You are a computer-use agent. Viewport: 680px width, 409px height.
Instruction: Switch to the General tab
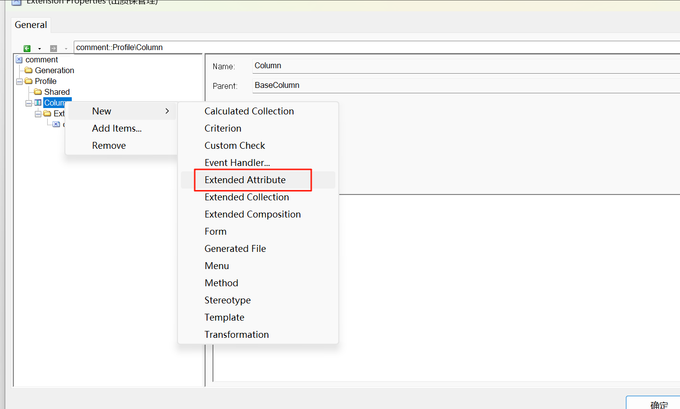coord(30,25)
